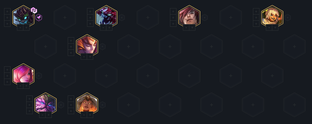Select the pink-haired champion portrait
Image resolution: width=312 pixels, height=124 pixels.
[x=23, y=75]
